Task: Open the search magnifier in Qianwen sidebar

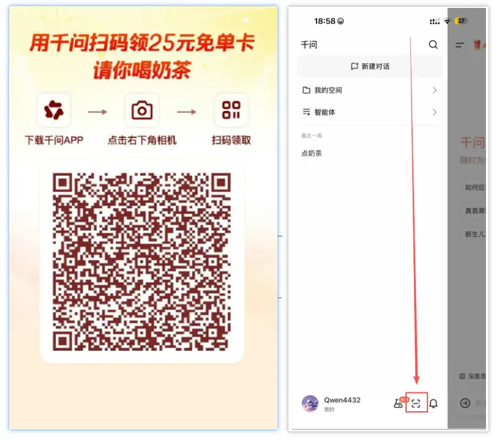Action: (x=433, y=45)
